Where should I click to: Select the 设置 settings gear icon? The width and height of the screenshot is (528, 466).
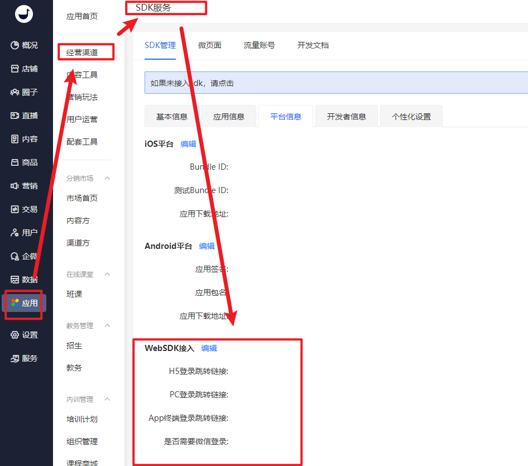point(15,335)
